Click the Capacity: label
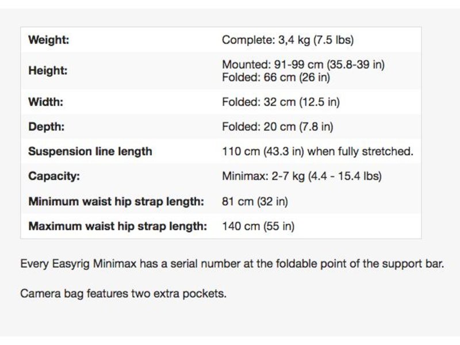 tap(54, 177)
